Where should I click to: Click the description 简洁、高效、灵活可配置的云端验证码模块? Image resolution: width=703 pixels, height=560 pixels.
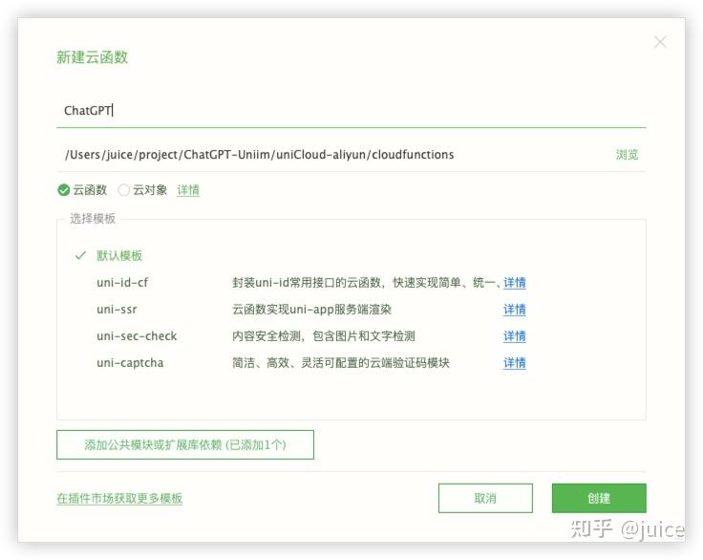pyautogui.click(x=340, y=363)
